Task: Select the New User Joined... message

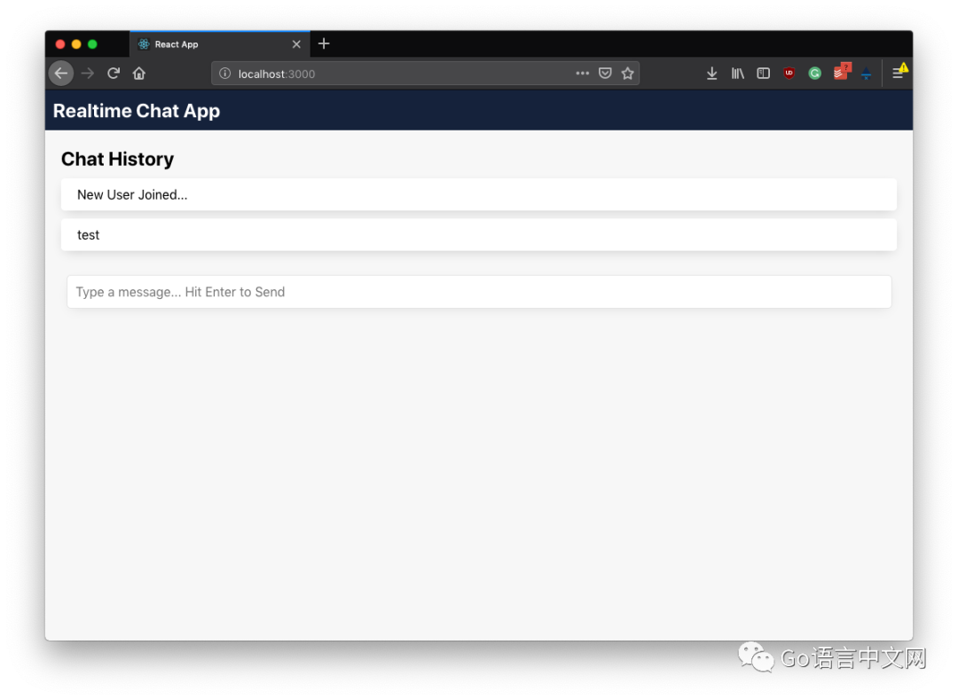Action: pyautogui.click(x=479, y=195)
